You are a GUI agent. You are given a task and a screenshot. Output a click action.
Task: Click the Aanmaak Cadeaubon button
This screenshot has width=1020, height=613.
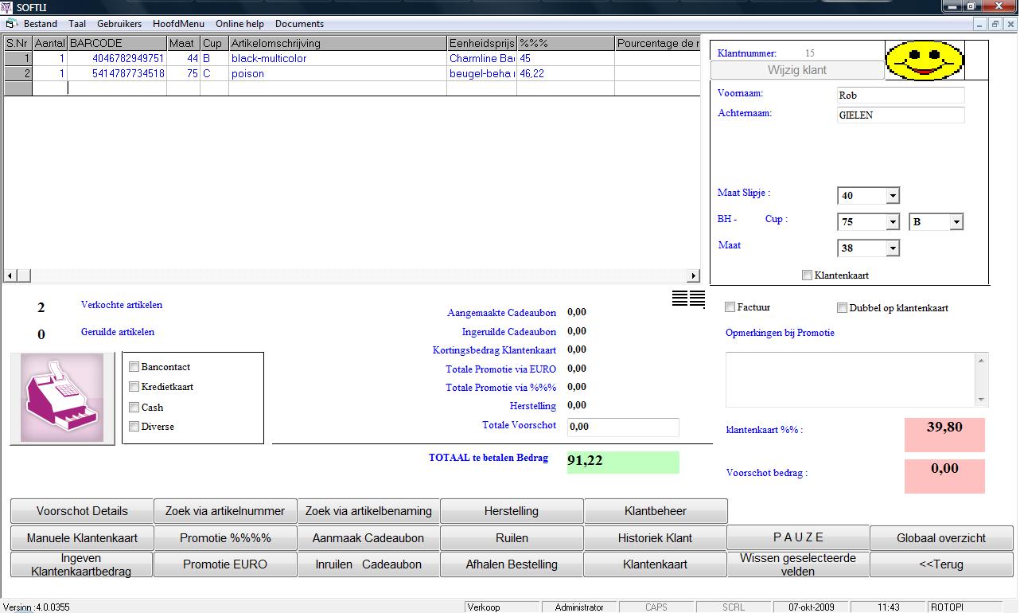pos(368,538)
